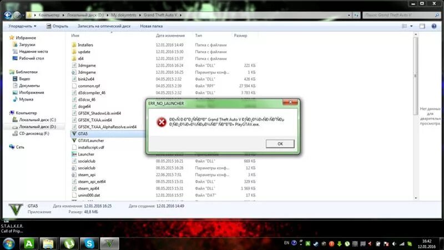Open the Музыка library
Screen dimensions: 444x250
pyautogui.click(x=26, y=99)
